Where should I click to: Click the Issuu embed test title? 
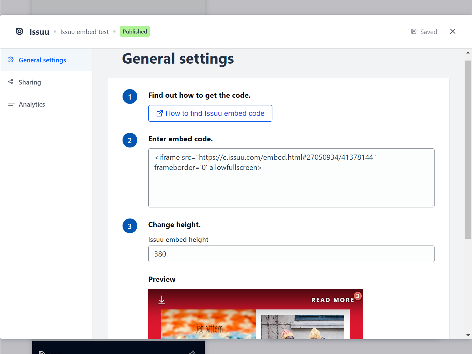tap(84, 32)
